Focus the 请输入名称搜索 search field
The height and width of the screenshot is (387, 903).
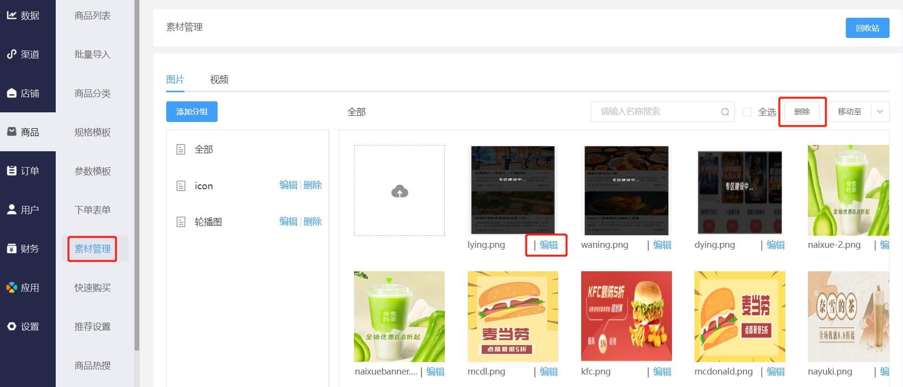click(x=662, y=111)
